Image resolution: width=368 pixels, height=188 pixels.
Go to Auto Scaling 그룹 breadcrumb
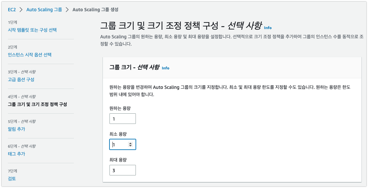point(44,10)
